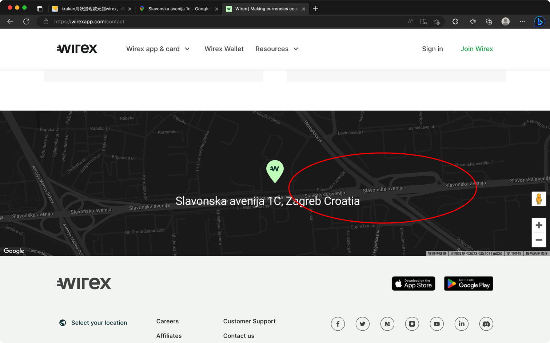550x343 pixels.
Task: Open the Wirex Discord icon
Action: pyautogui.click(x=486, y=324)
